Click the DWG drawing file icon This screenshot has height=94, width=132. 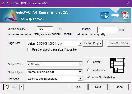tap(105, 15)
